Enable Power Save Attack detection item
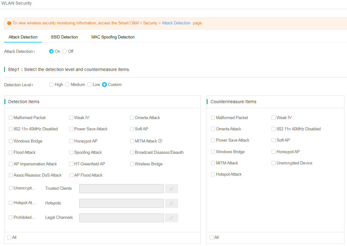Viewport: 347px width, 246px height. tap(71, 129)
